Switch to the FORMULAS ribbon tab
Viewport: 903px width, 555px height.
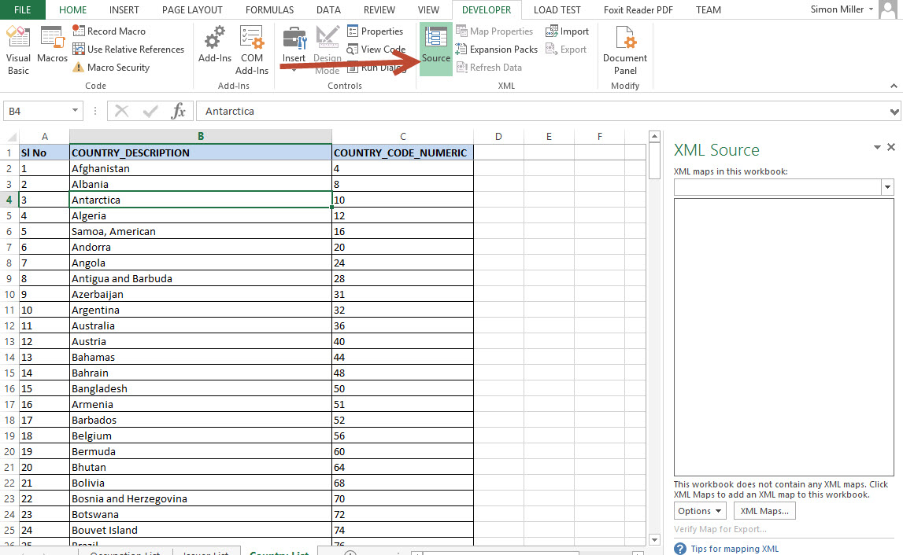pos(269,10)
